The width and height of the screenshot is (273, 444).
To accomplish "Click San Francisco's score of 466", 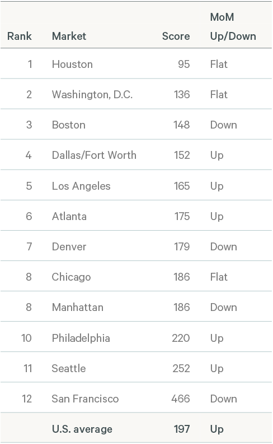I will click(x=181, y=399).
